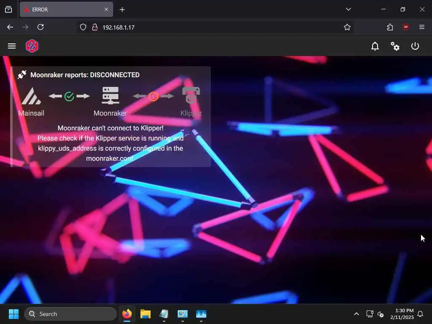Open the Mainsail hamburger navigation menu
The image size is (432, 324).
(11, 46)
